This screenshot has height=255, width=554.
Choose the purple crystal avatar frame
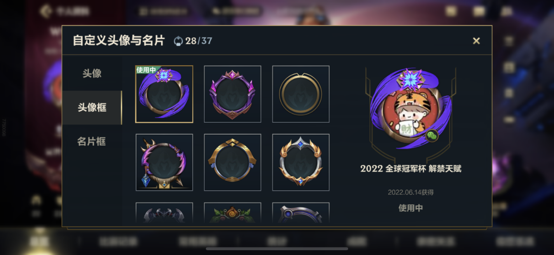coord(232,94)
